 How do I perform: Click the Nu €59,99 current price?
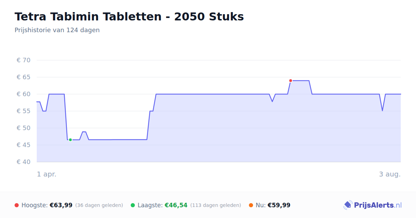[279, 205]
